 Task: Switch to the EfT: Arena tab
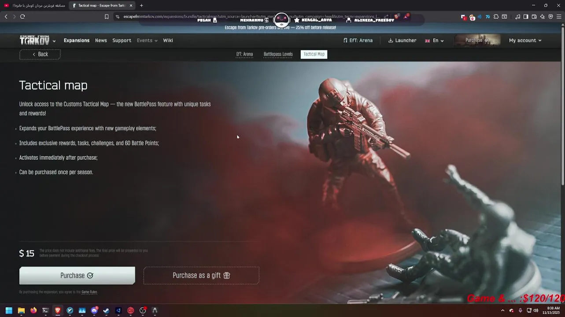pyautogui.click(x=244, y=54)
